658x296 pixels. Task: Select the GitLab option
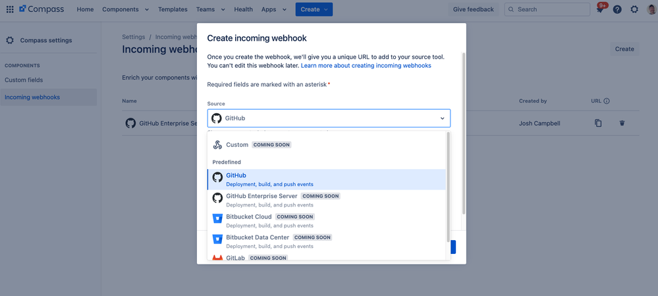point(327,257)
